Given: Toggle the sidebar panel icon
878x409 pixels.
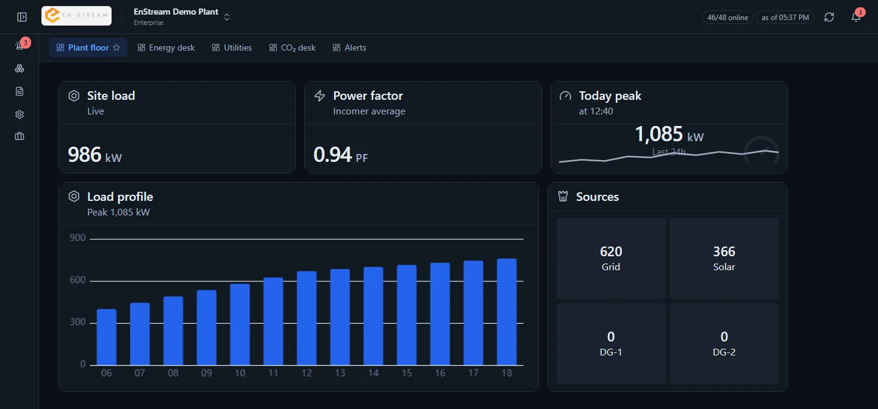Looking at the screenshot, I should [22, 17].
